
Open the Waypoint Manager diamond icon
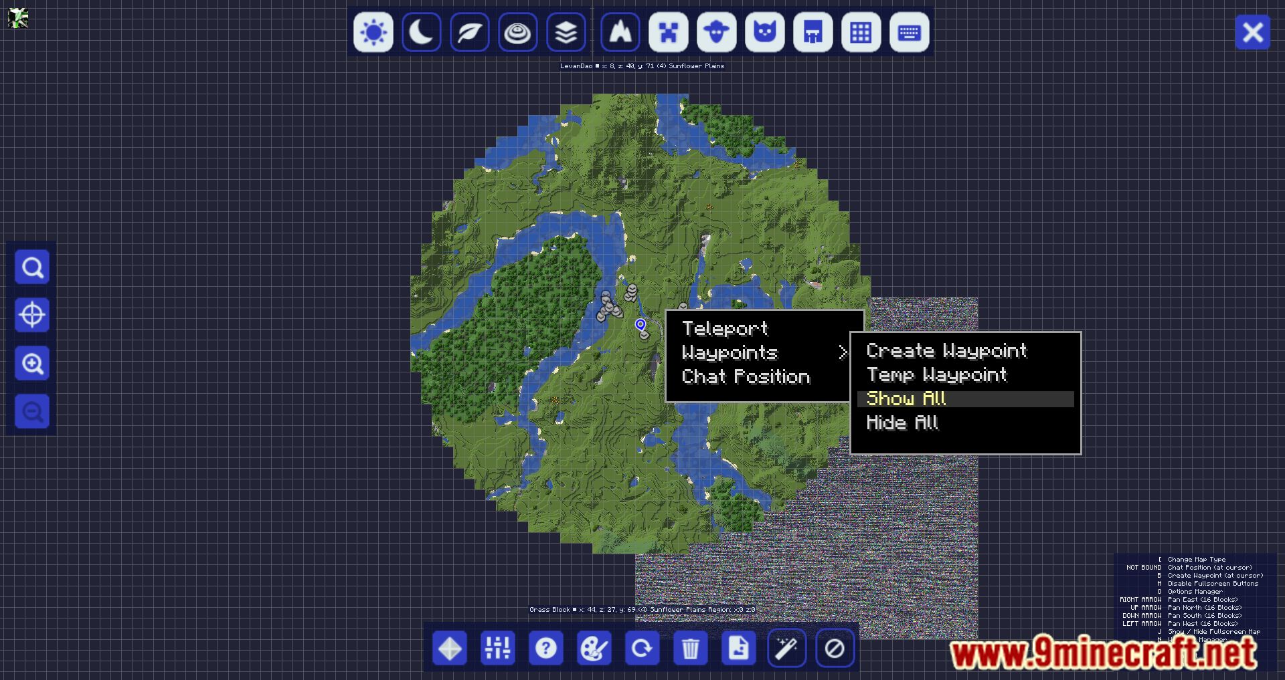[449, 648]
